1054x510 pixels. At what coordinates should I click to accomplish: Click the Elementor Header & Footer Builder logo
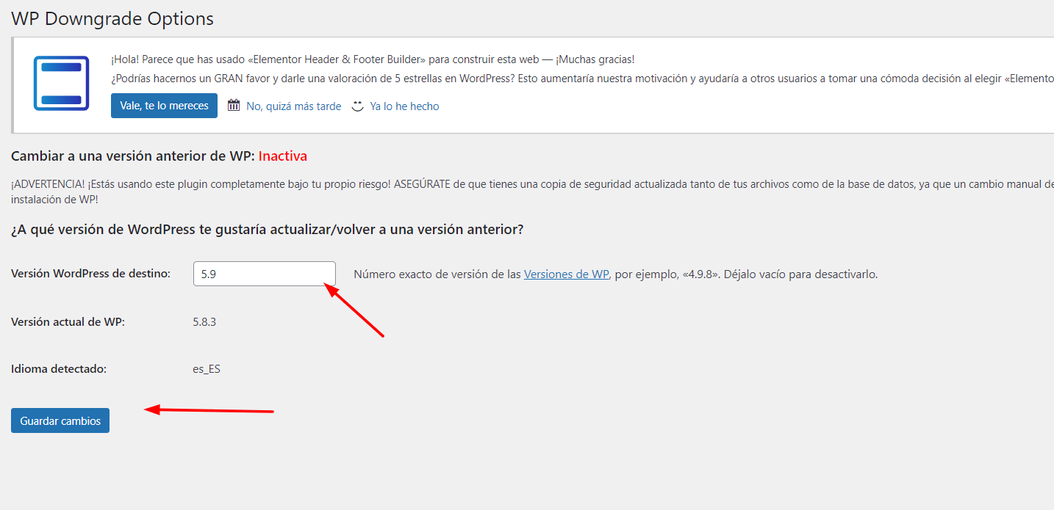tap(61, 83)
